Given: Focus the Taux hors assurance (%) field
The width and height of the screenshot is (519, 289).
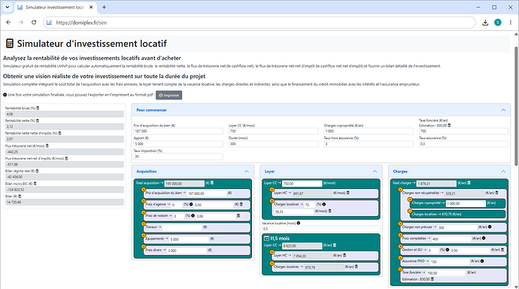Looking at the screenshot, I should (369, 144).
